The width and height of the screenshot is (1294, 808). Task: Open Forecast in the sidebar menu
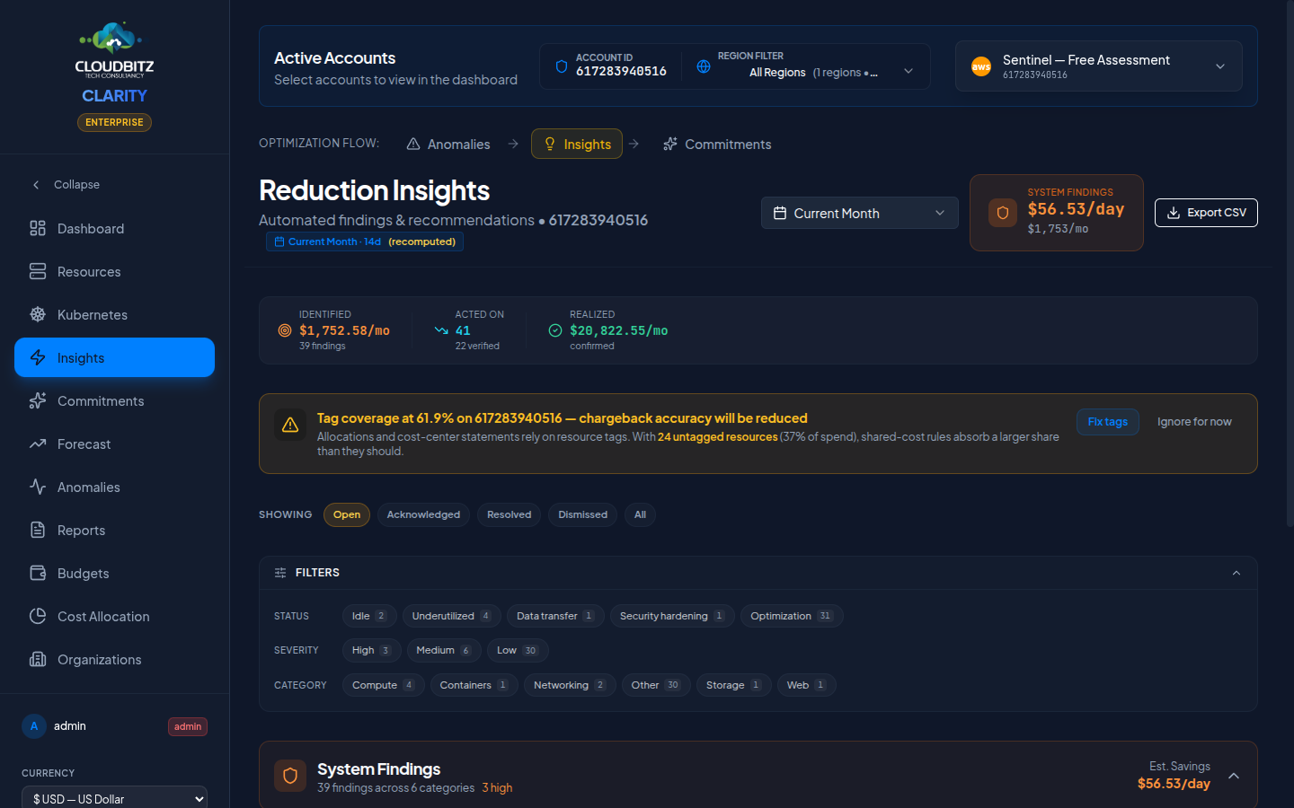pyautogui.click(x=114, y=444)
